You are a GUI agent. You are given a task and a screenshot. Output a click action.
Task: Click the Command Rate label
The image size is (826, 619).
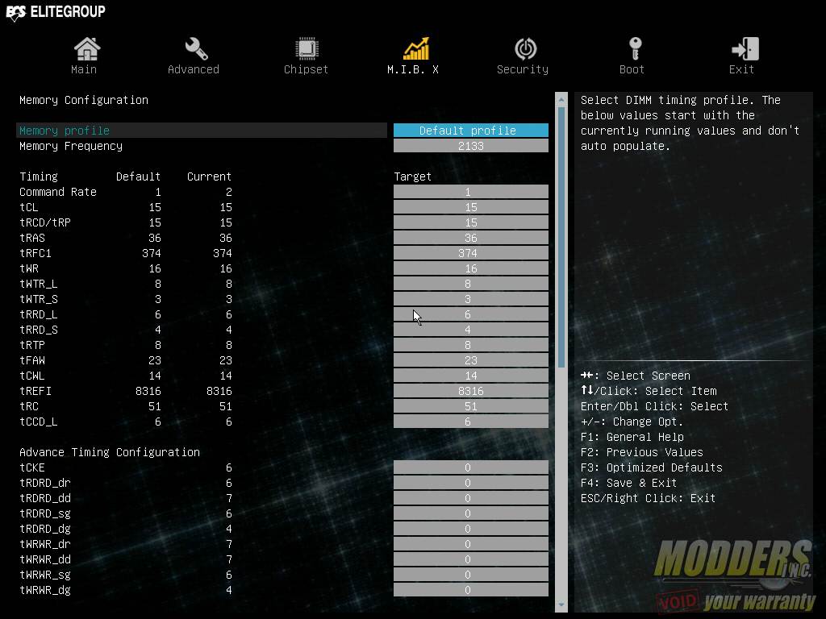(x=58, y=192)
